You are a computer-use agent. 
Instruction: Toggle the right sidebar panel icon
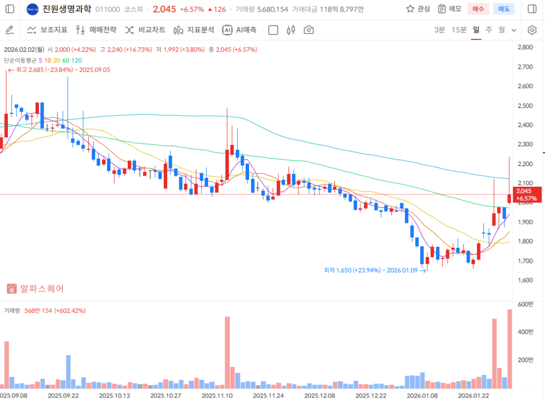532,9
